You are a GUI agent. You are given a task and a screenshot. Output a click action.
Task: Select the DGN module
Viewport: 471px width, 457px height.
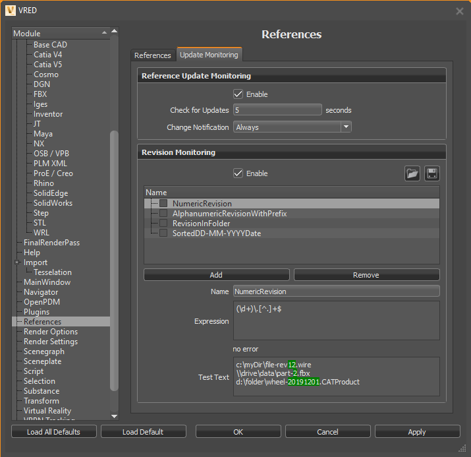point(42,84)
